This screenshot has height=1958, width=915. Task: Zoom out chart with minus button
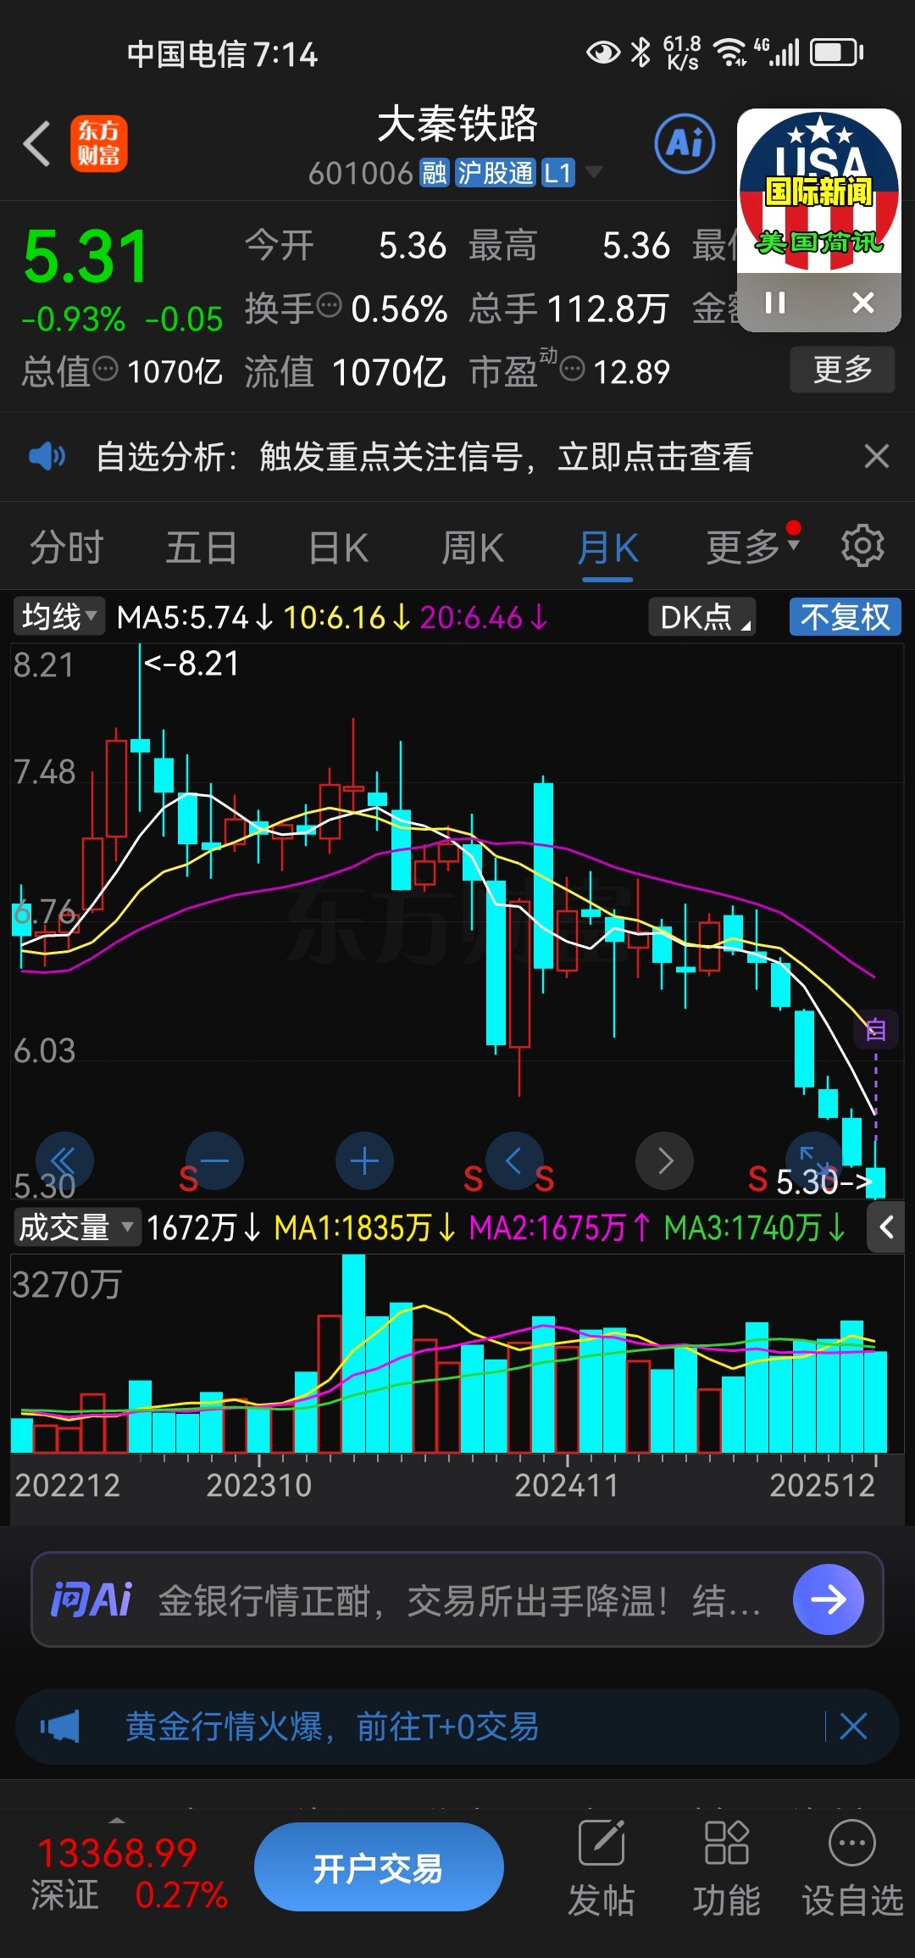tap(214, 1161)
